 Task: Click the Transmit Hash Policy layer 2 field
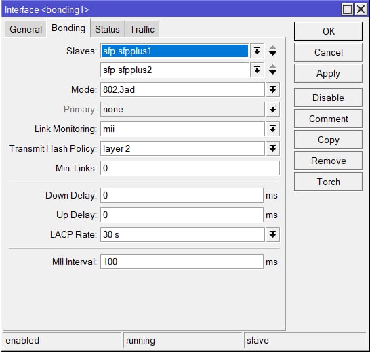182,148
